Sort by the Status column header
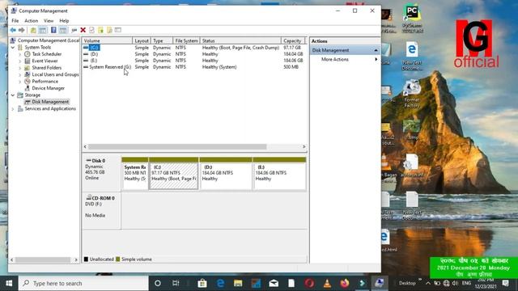 coord(240,40)
